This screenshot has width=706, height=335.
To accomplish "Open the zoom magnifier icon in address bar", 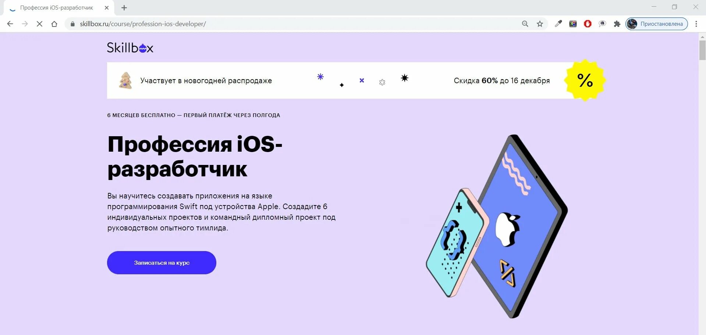I will click(x=525, y=24).
